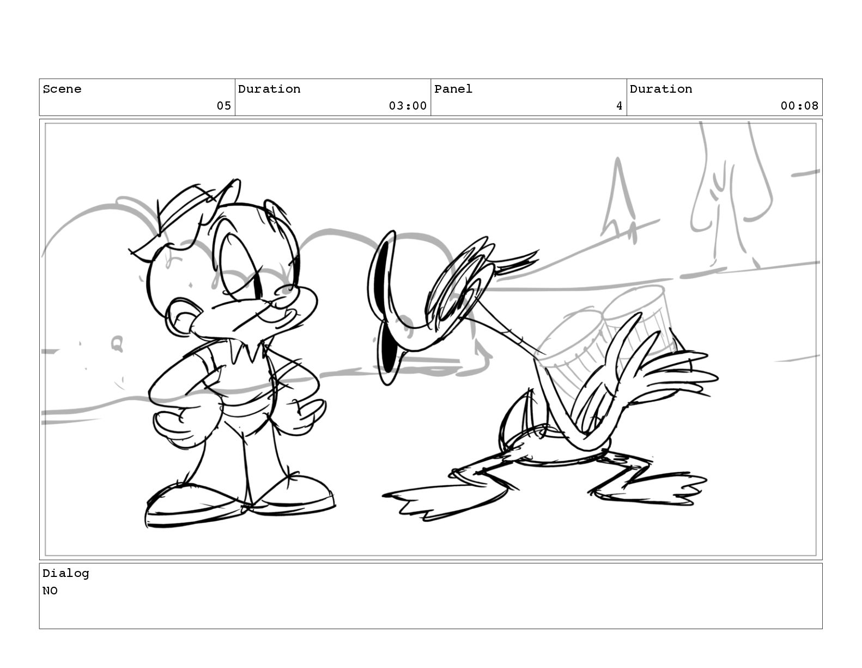Click the storyboard sketch of two duck characters
The image size is (862, 668).
(x=430, y=339)
